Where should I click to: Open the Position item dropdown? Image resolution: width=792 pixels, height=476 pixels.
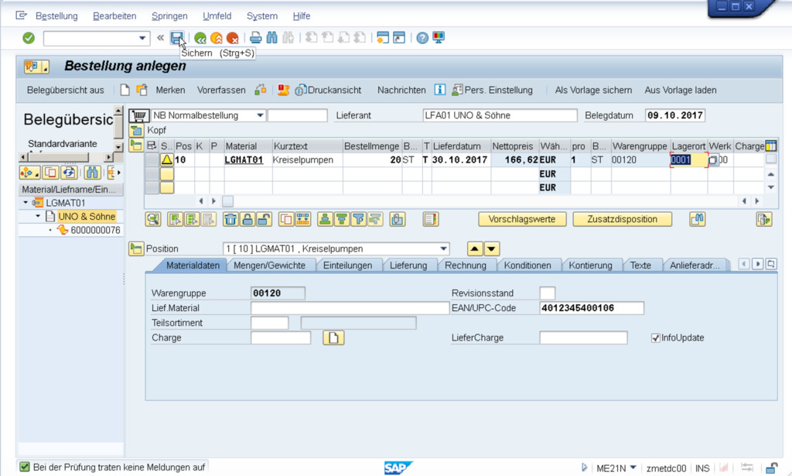(442, 248)
